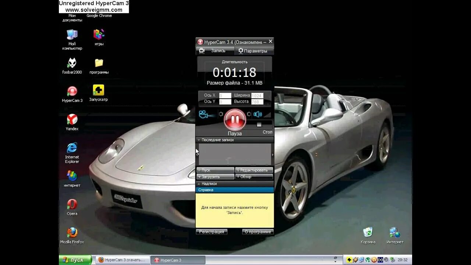Image resolution: width=471 pixels, height=265 pixels.
Task: Click the blue speaker sound icon
Action: tap(258, 114)
